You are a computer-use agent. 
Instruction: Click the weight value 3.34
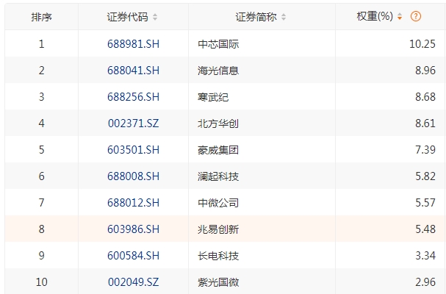pyautogui.click(x=425, y=256)
